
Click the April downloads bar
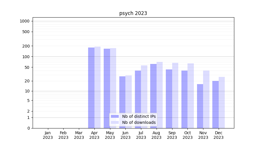pyautogui.click(x=98, y=87)
